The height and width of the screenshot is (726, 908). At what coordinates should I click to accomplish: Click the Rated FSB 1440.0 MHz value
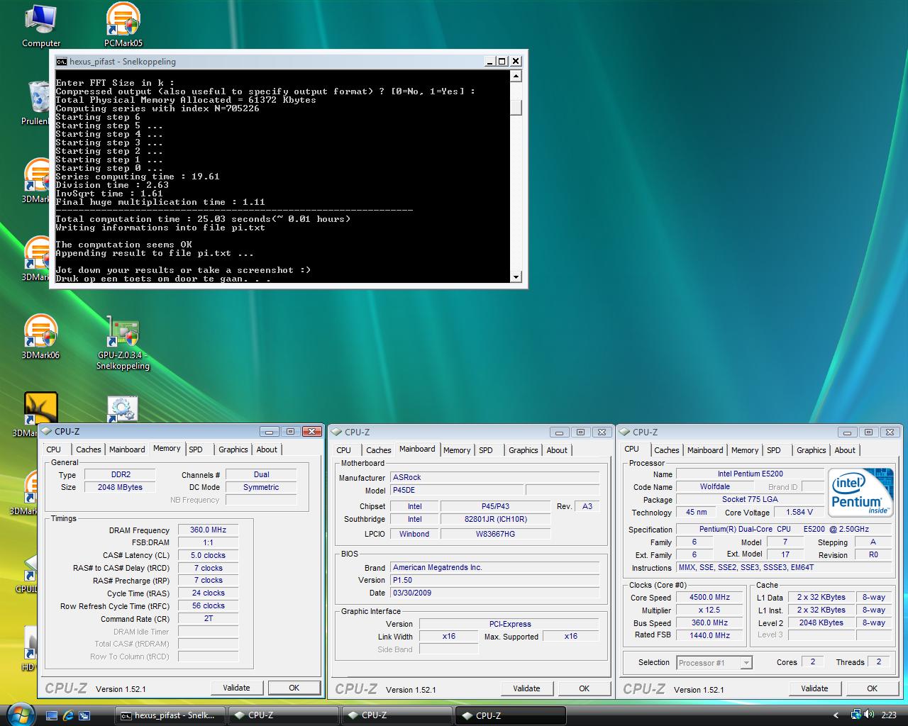tap(710, 635)
